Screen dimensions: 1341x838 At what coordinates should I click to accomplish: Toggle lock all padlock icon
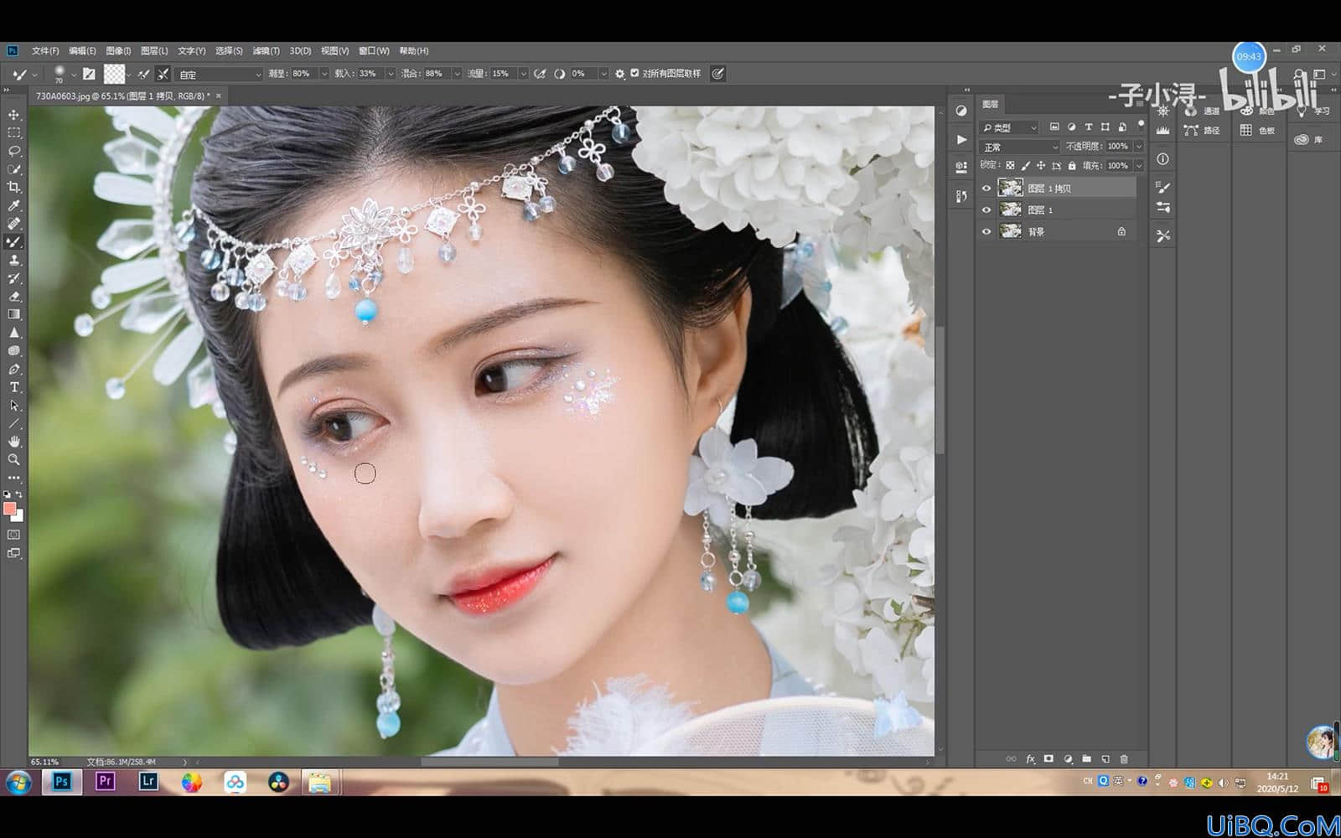[x=1072, y=166]
